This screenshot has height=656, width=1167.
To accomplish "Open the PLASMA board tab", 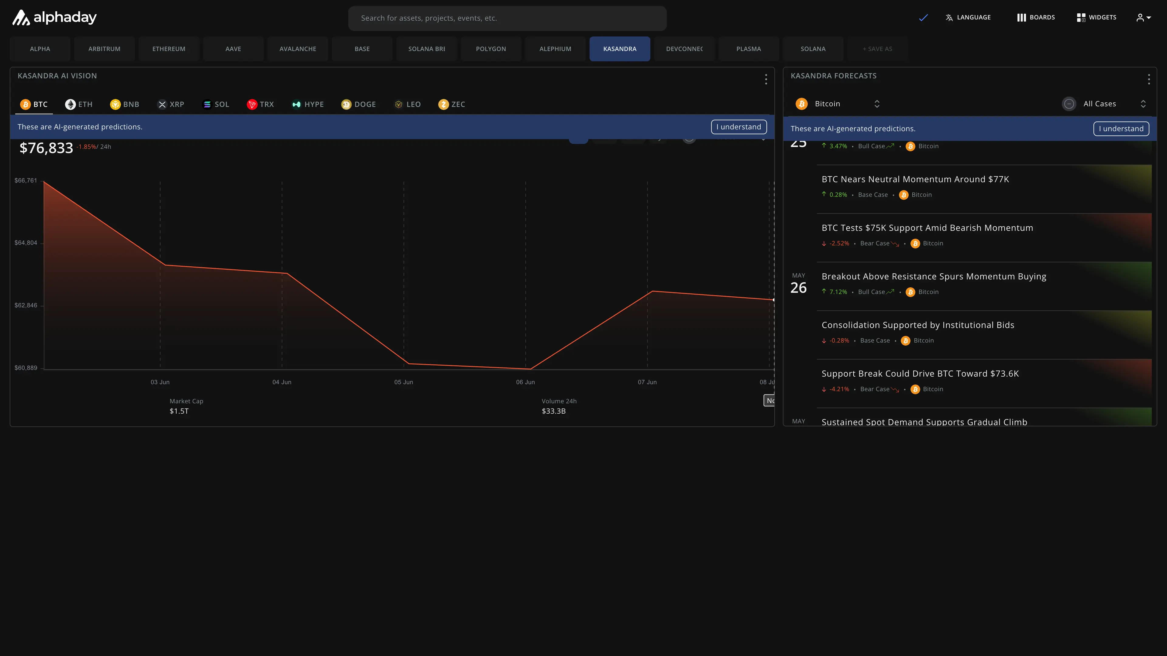I will click(749, 49).
